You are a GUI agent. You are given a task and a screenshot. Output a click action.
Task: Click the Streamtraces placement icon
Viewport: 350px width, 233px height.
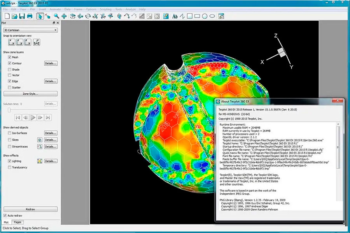(40, 147)
